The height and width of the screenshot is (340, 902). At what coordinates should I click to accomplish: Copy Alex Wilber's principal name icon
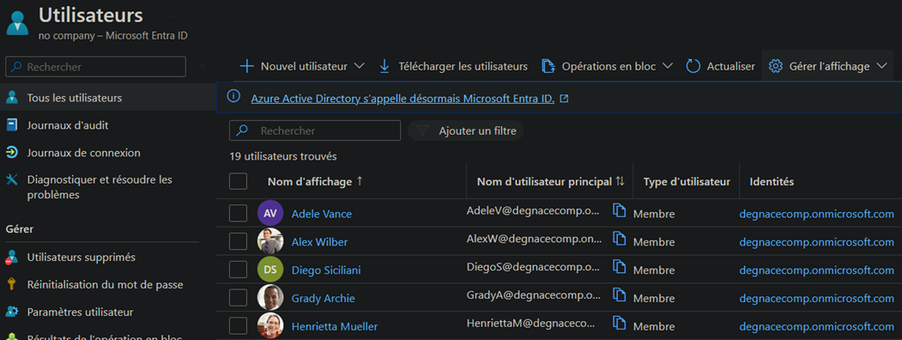pyautogui.click(x=619, y=239)
